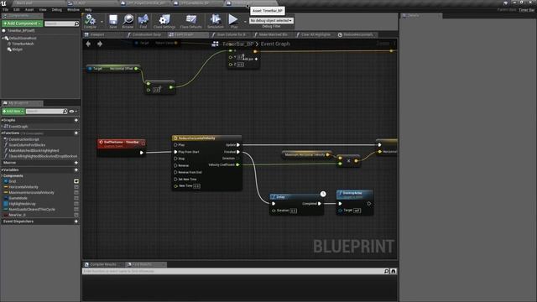Viewport: 537px width, 302px height.
Task: Click the find-in-blueprints magnifier icon
Action: (386, 271)
